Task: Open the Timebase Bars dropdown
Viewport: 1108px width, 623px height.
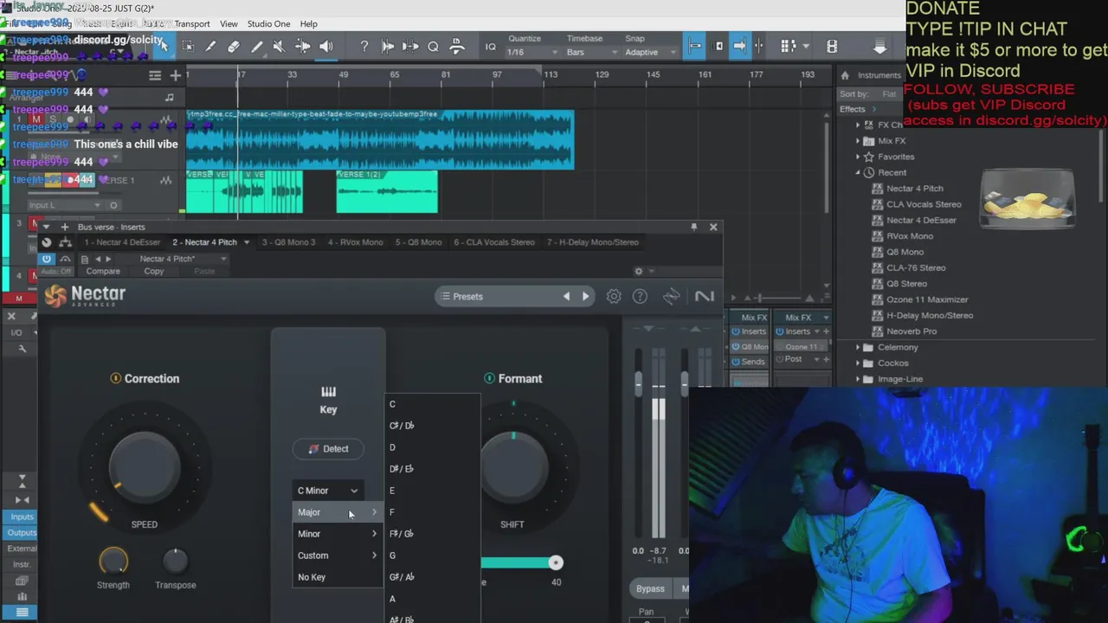Action: [591, 53]
